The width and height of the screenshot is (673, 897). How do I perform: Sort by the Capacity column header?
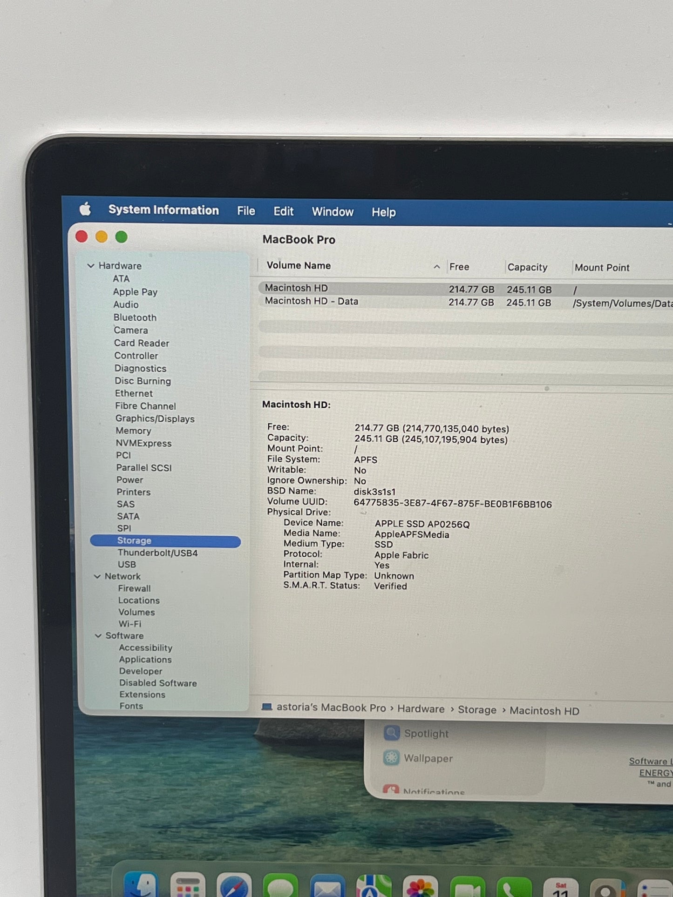tap(527, 267)
